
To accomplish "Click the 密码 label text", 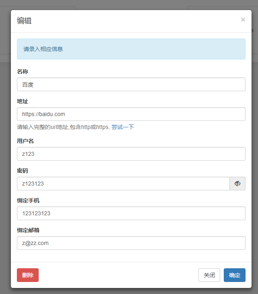I will 23,171.
